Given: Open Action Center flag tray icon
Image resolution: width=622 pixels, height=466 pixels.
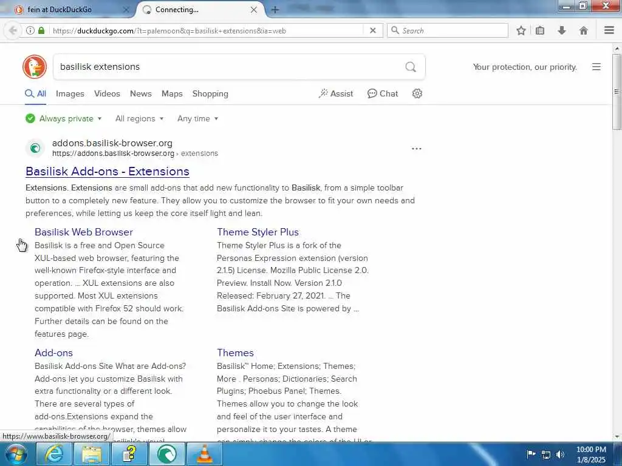Looking at the screenshot, I should pyautogui.click(x=531, y=454).
